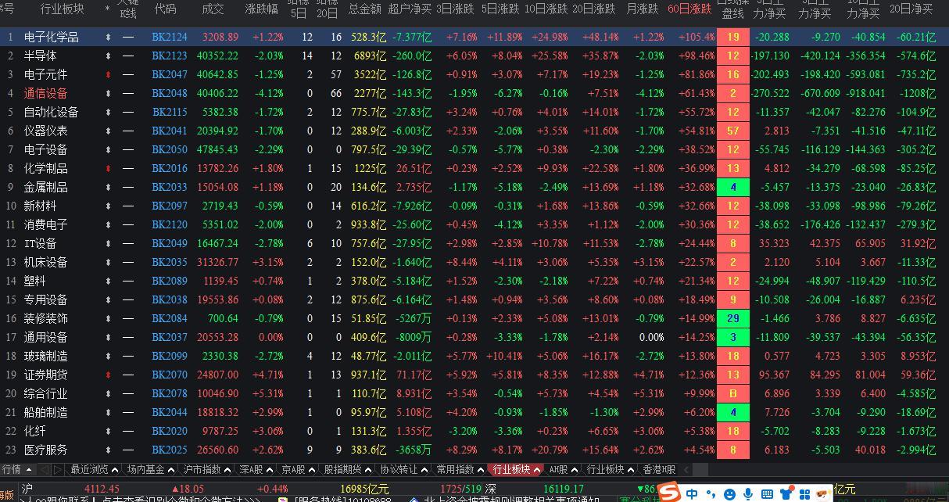Switch to the 香港H股 tab
Screen dimensions: 949x502
pyautogui.click(x=659, y=470)
